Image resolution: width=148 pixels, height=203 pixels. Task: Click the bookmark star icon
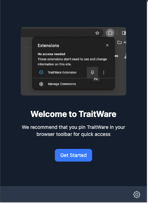[97, 33]
